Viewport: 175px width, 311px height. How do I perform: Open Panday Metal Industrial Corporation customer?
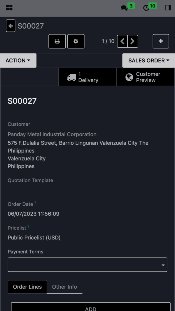tap(52, 134)
